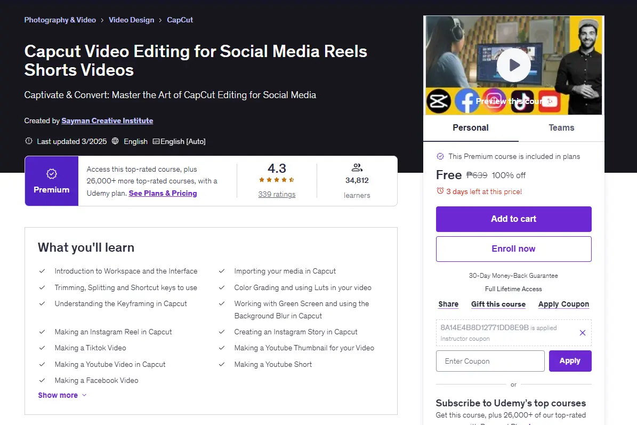
Task: Click the 34,812 learners count
Action: [357, 180]
